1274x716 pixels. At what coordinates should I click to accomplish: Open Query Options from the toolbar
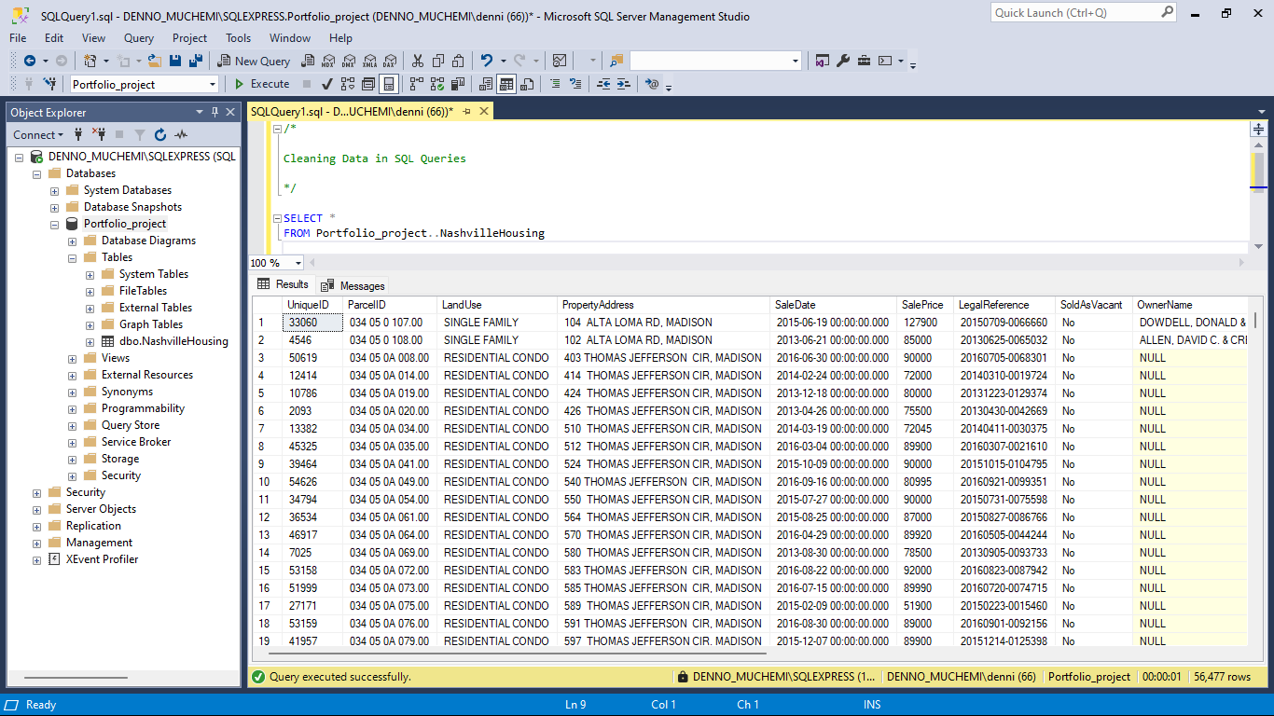click(368, 84)
